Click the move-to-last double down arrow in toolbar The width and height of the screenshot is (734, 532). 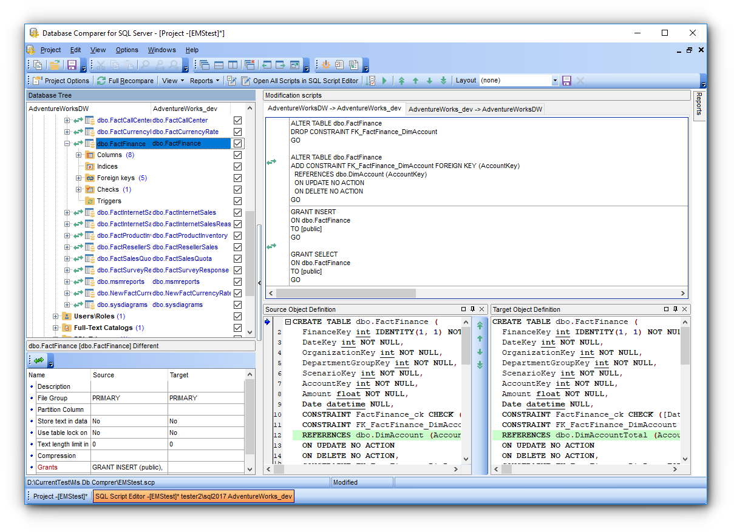[x=443, y=81]
